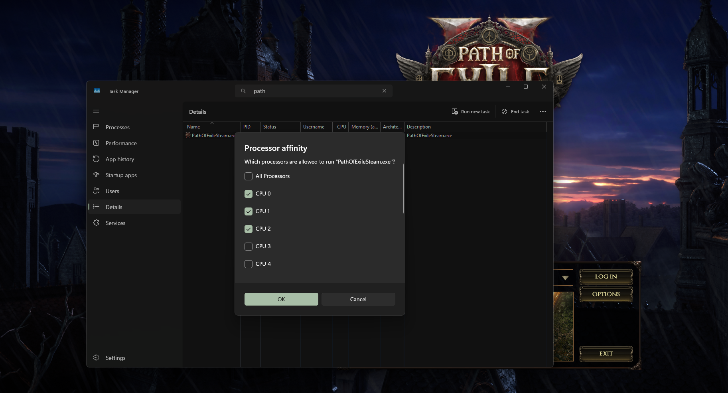Open the three-dots more options menu
728x393 pixels.
pyautogui.click(x=543, y=112)
